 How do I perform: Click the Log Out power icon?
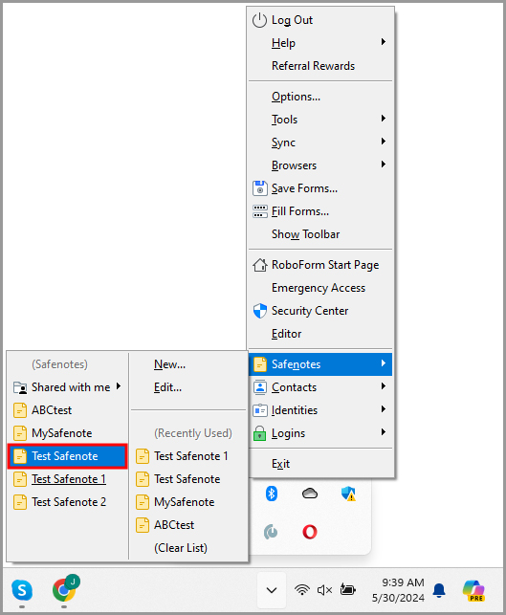coord(259,20)
